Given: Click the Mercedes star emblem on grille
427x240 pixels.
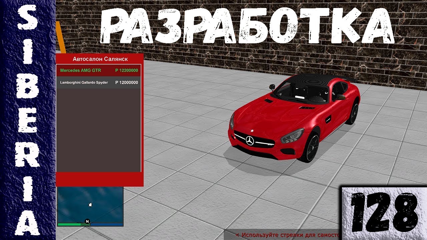Looking at the screenshot, I should [x=251, y=141].
